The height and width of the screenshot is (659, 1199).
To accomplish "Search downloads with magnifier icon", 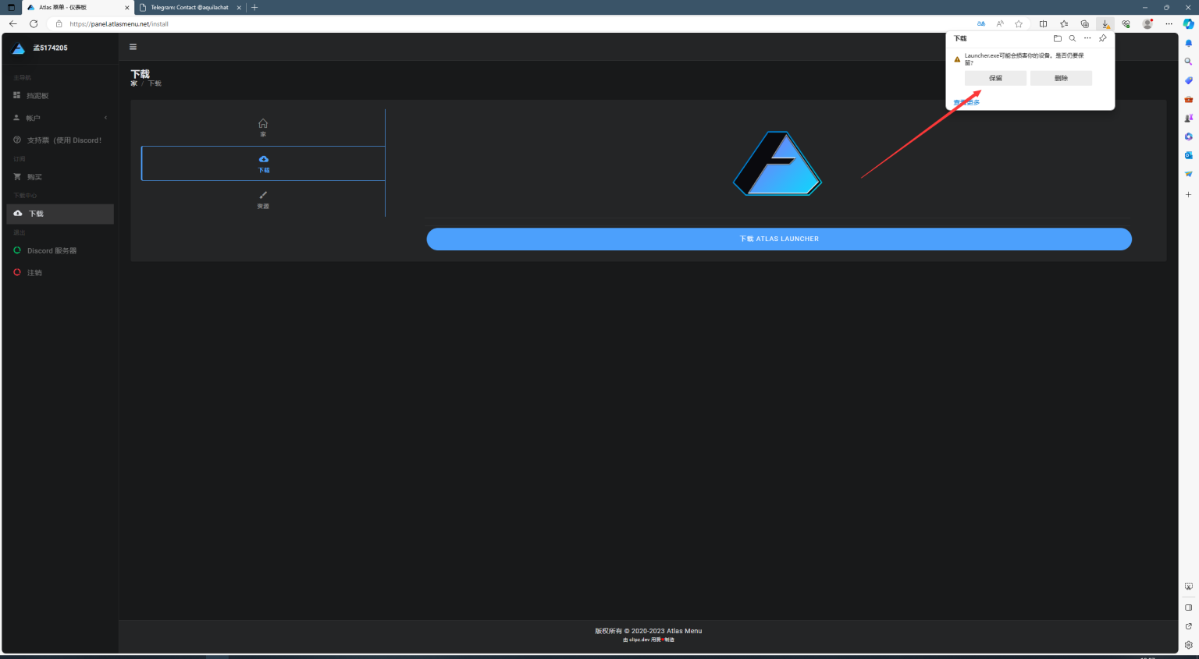I will (1073, 38).
